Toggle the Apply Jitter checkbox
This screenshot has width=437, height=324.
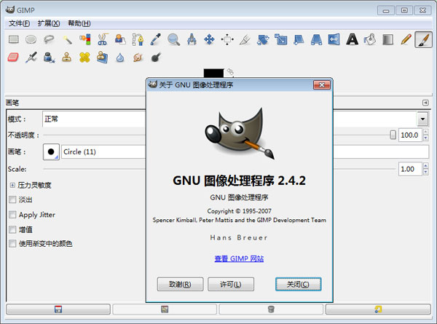(12, 215)
